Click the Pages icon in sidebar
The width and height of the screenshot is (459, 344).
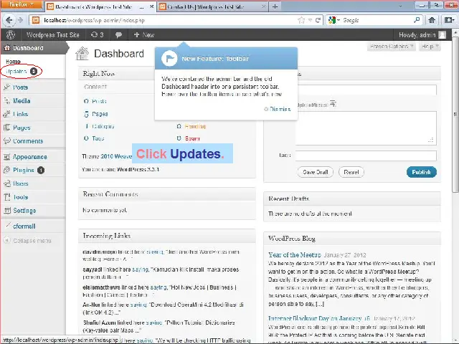tap(6, 128)
